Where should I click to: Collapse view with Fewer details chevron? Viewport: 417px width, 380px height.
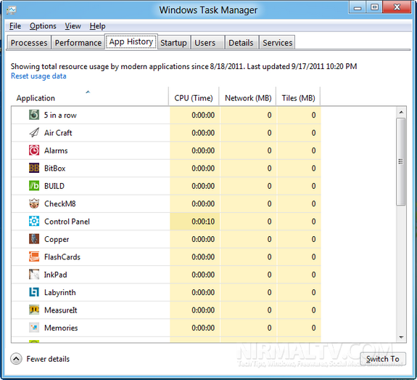pos(16,359)
